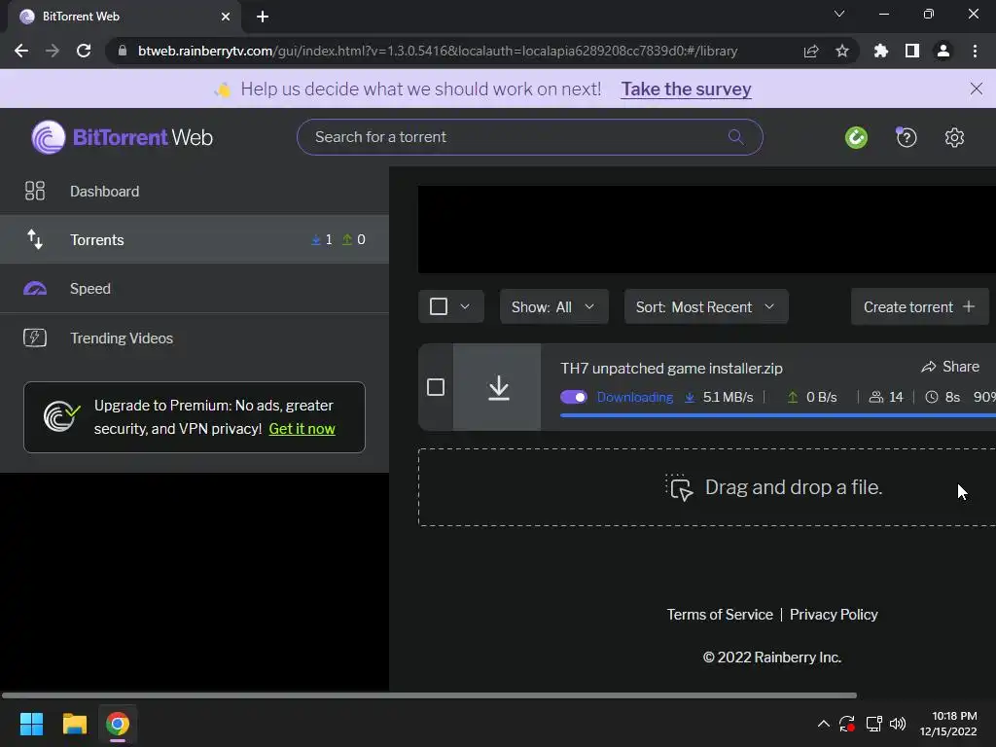Click the Drag and drop a file area

pos(707,487)
